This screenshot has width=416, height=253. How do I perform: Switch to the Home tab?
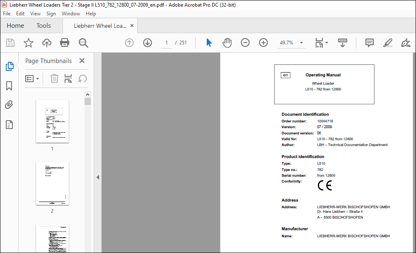(x=15, y=25)
